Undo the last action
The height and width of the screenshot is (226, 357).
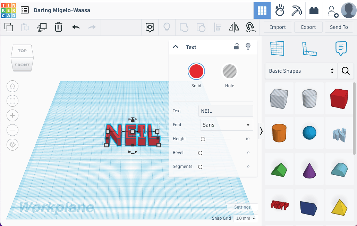click(76, 27)
